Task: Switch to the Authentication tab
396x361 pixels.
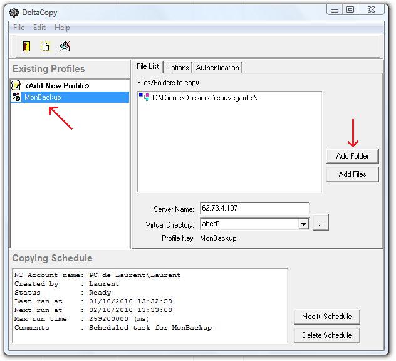Action: pos(217,68)
